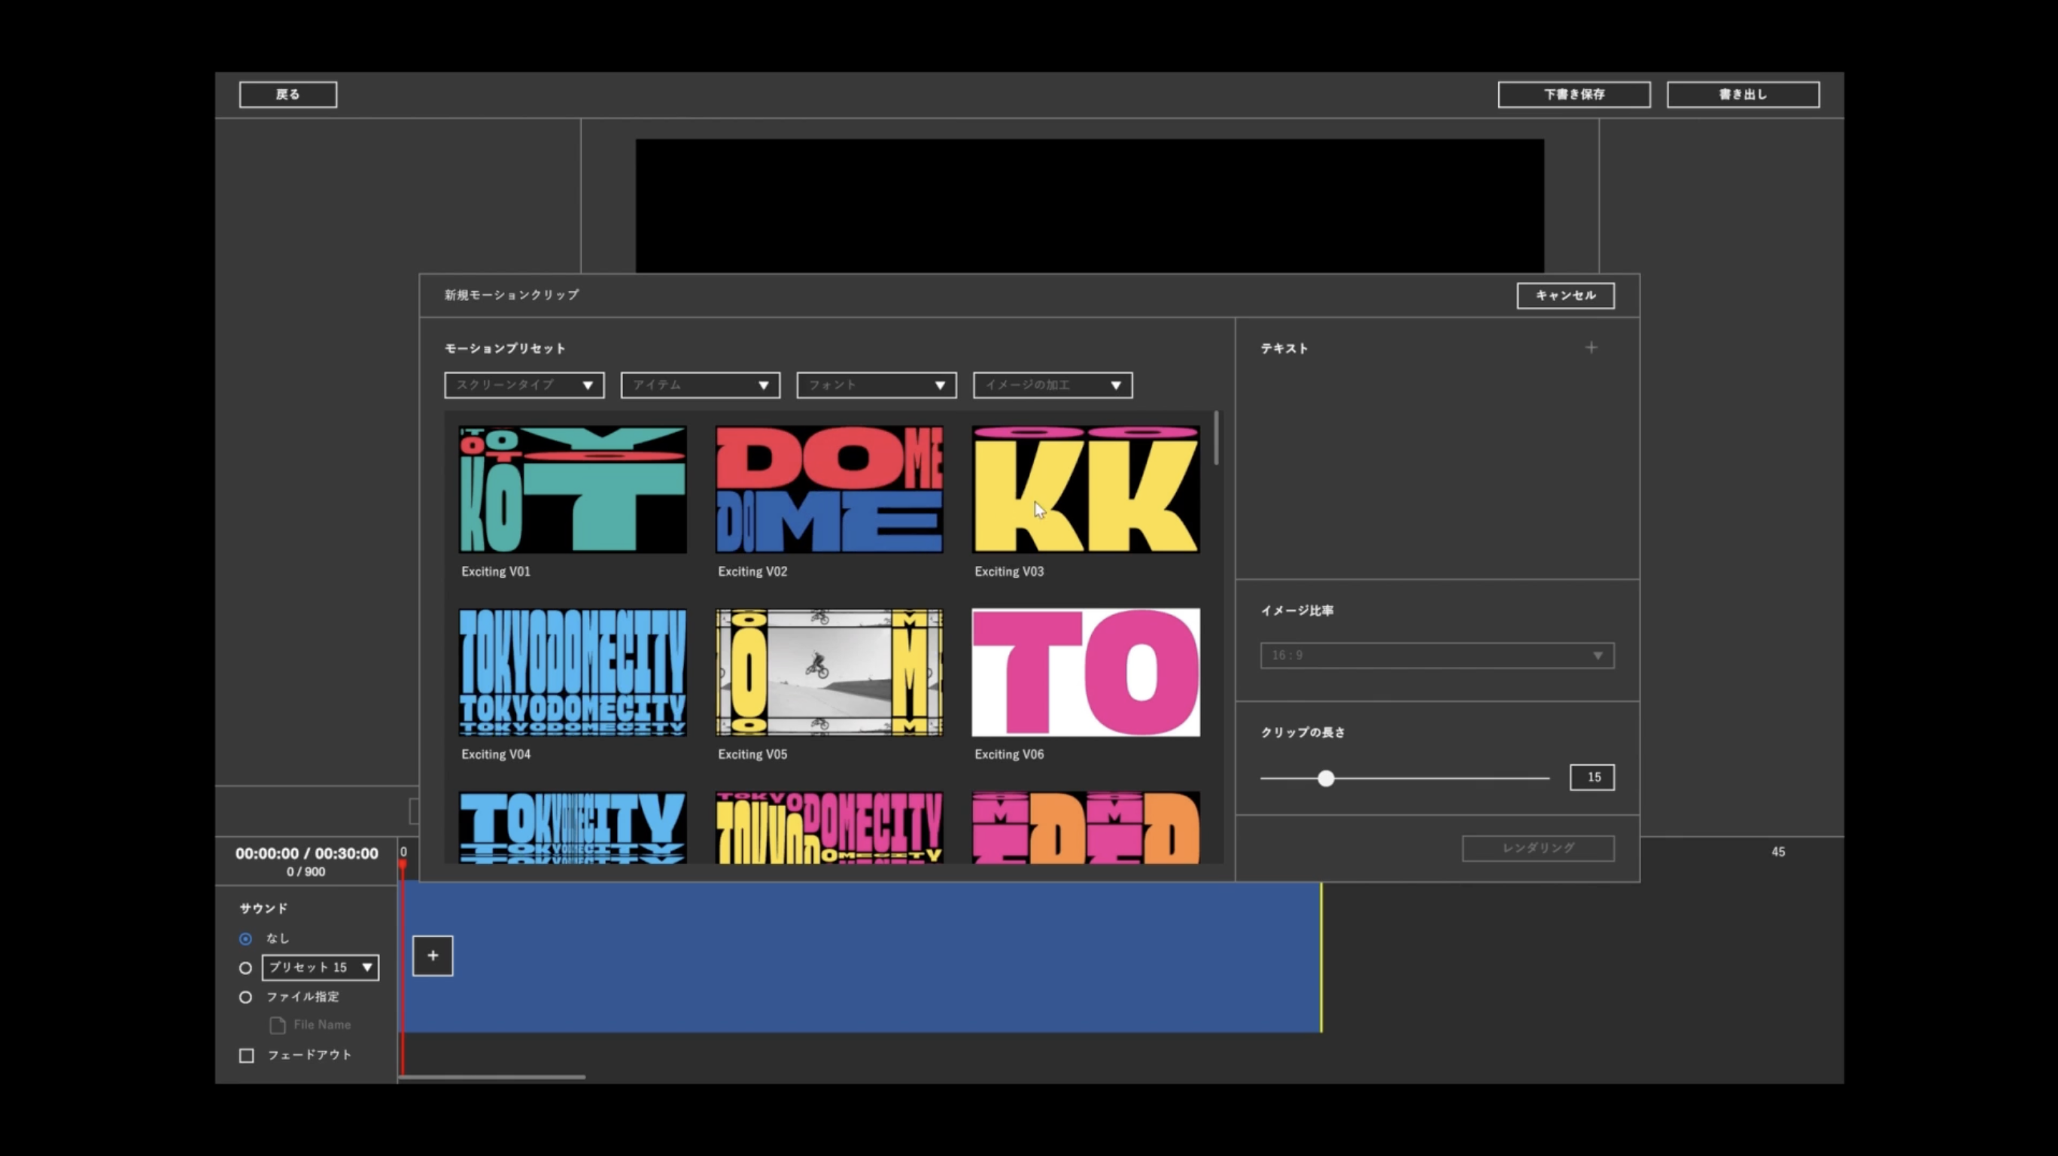This screenshot has width=2058, height=1156.
Task: Click the plus icon beside テキスト
Action: pyautogui.click(x=1591, y=348)
